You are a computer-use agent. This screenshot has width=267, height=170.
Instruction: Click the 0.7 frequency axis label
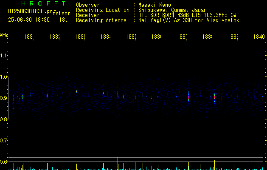point(4,141)
